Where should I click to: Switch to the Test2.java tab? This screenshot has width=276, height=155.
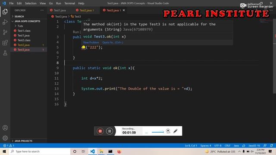(87, 10)
